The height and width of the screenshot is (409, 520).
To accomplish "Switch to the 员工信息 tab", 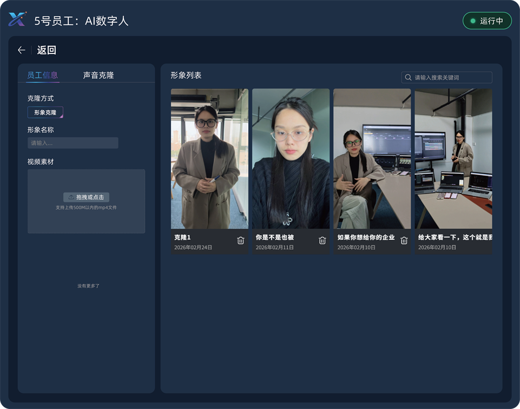I will 43,75.
